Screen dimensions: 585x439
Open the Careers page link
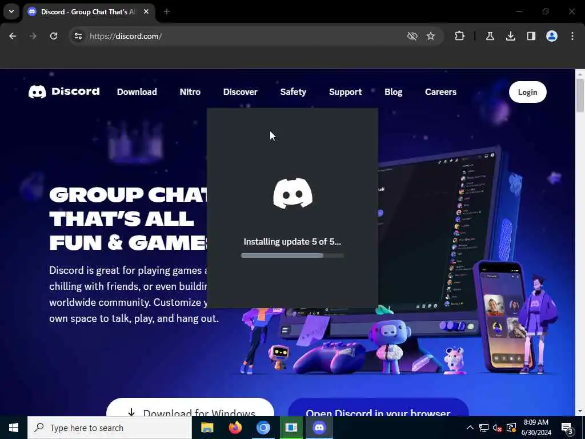pyautogui.click(x=440, y=92)
